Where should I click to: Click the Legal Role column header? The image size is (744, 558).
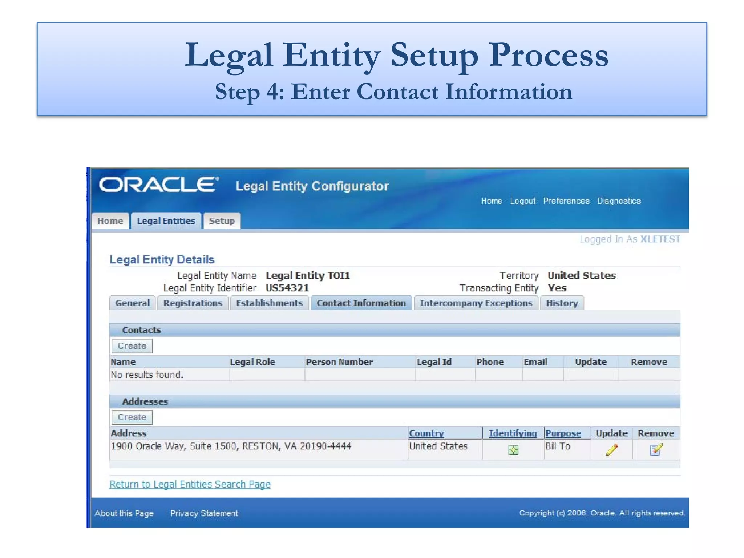[x=252, y=362]
